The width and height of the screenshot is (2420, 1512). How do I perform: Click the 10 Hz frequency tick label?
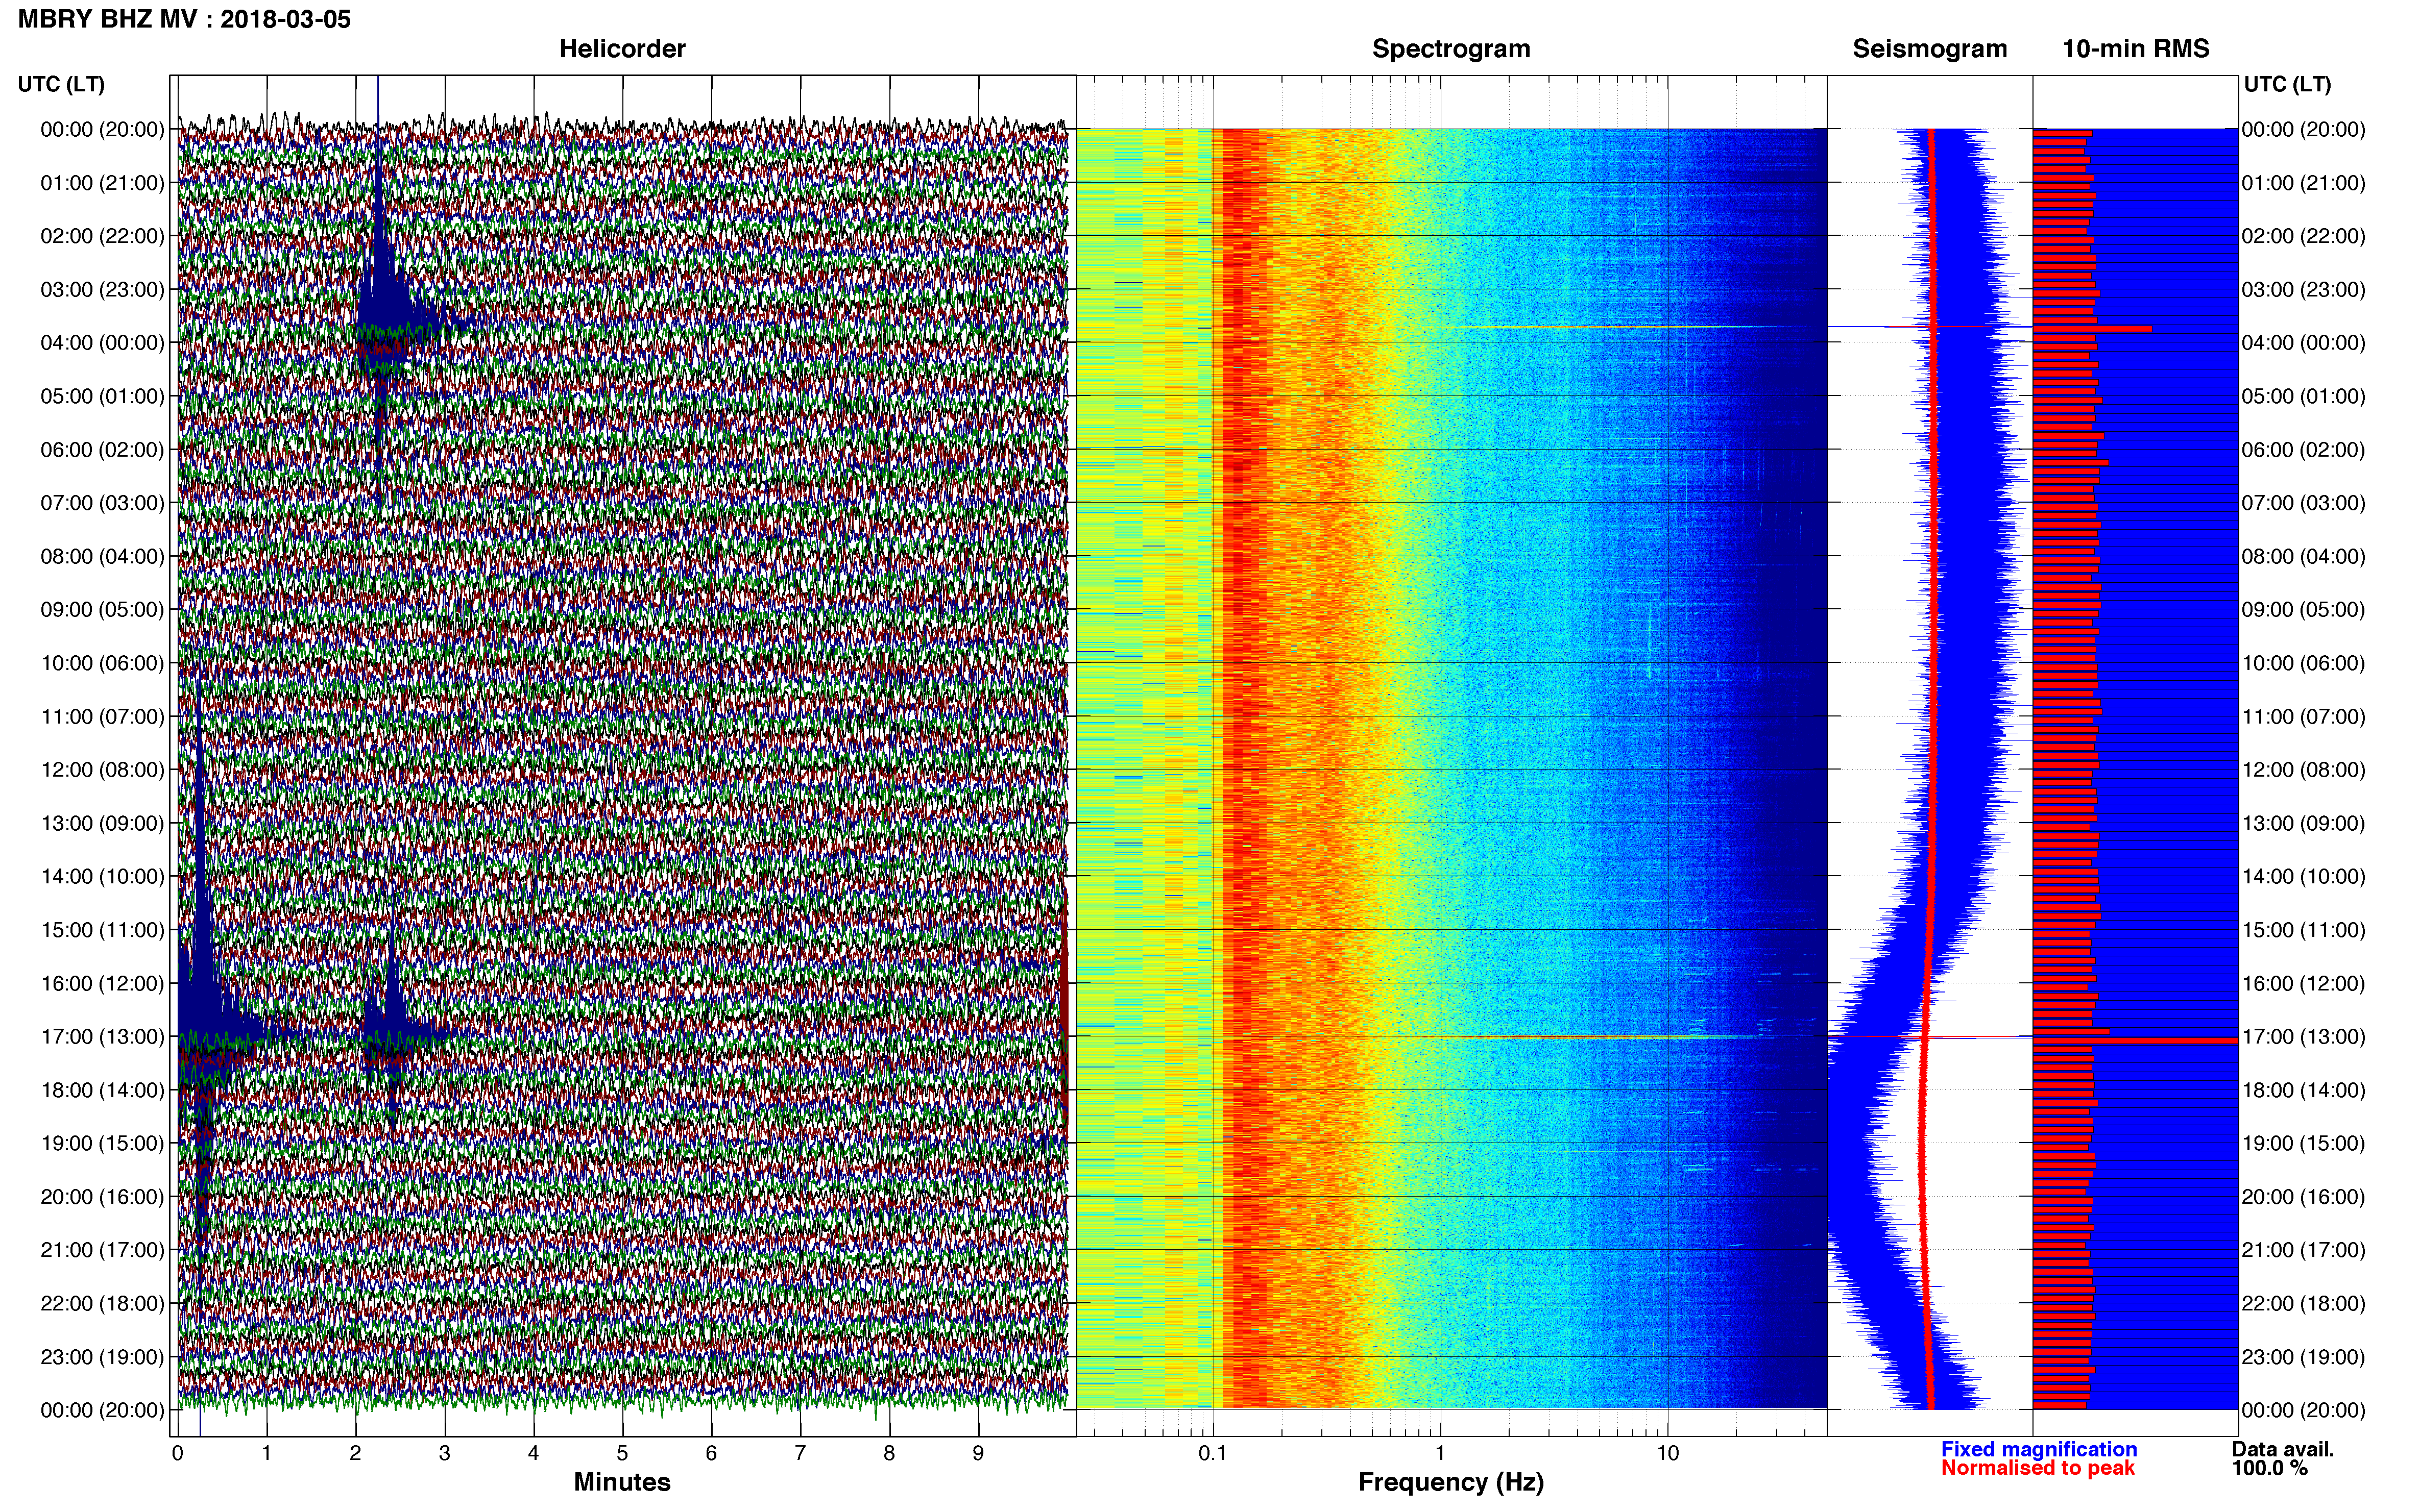pos(1667,1453)
